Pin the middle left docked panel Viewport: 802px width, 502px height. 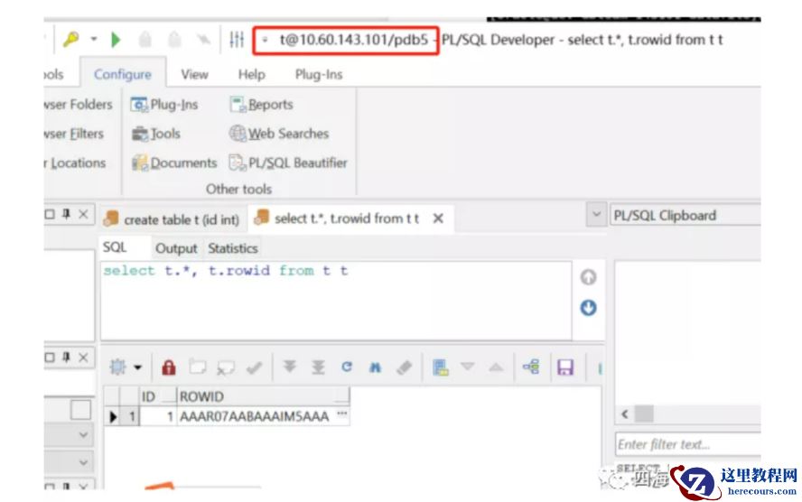pos(66,358)
